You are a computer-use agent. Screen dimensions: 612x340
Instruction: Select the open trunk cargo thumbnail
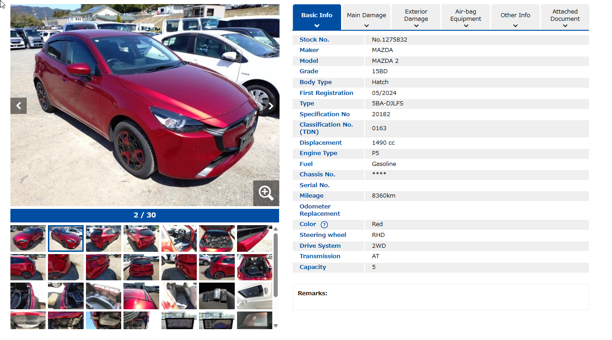[x=254, y=267]
